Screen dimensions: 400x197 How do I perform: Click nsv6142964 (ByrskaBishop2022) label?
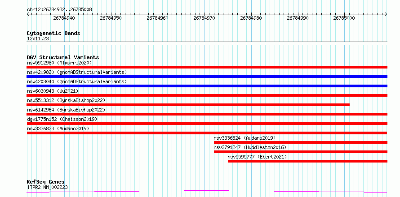point(66,110)
